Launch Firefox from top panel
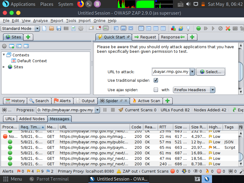The image size is (244, 183). [x=81, y=4]
